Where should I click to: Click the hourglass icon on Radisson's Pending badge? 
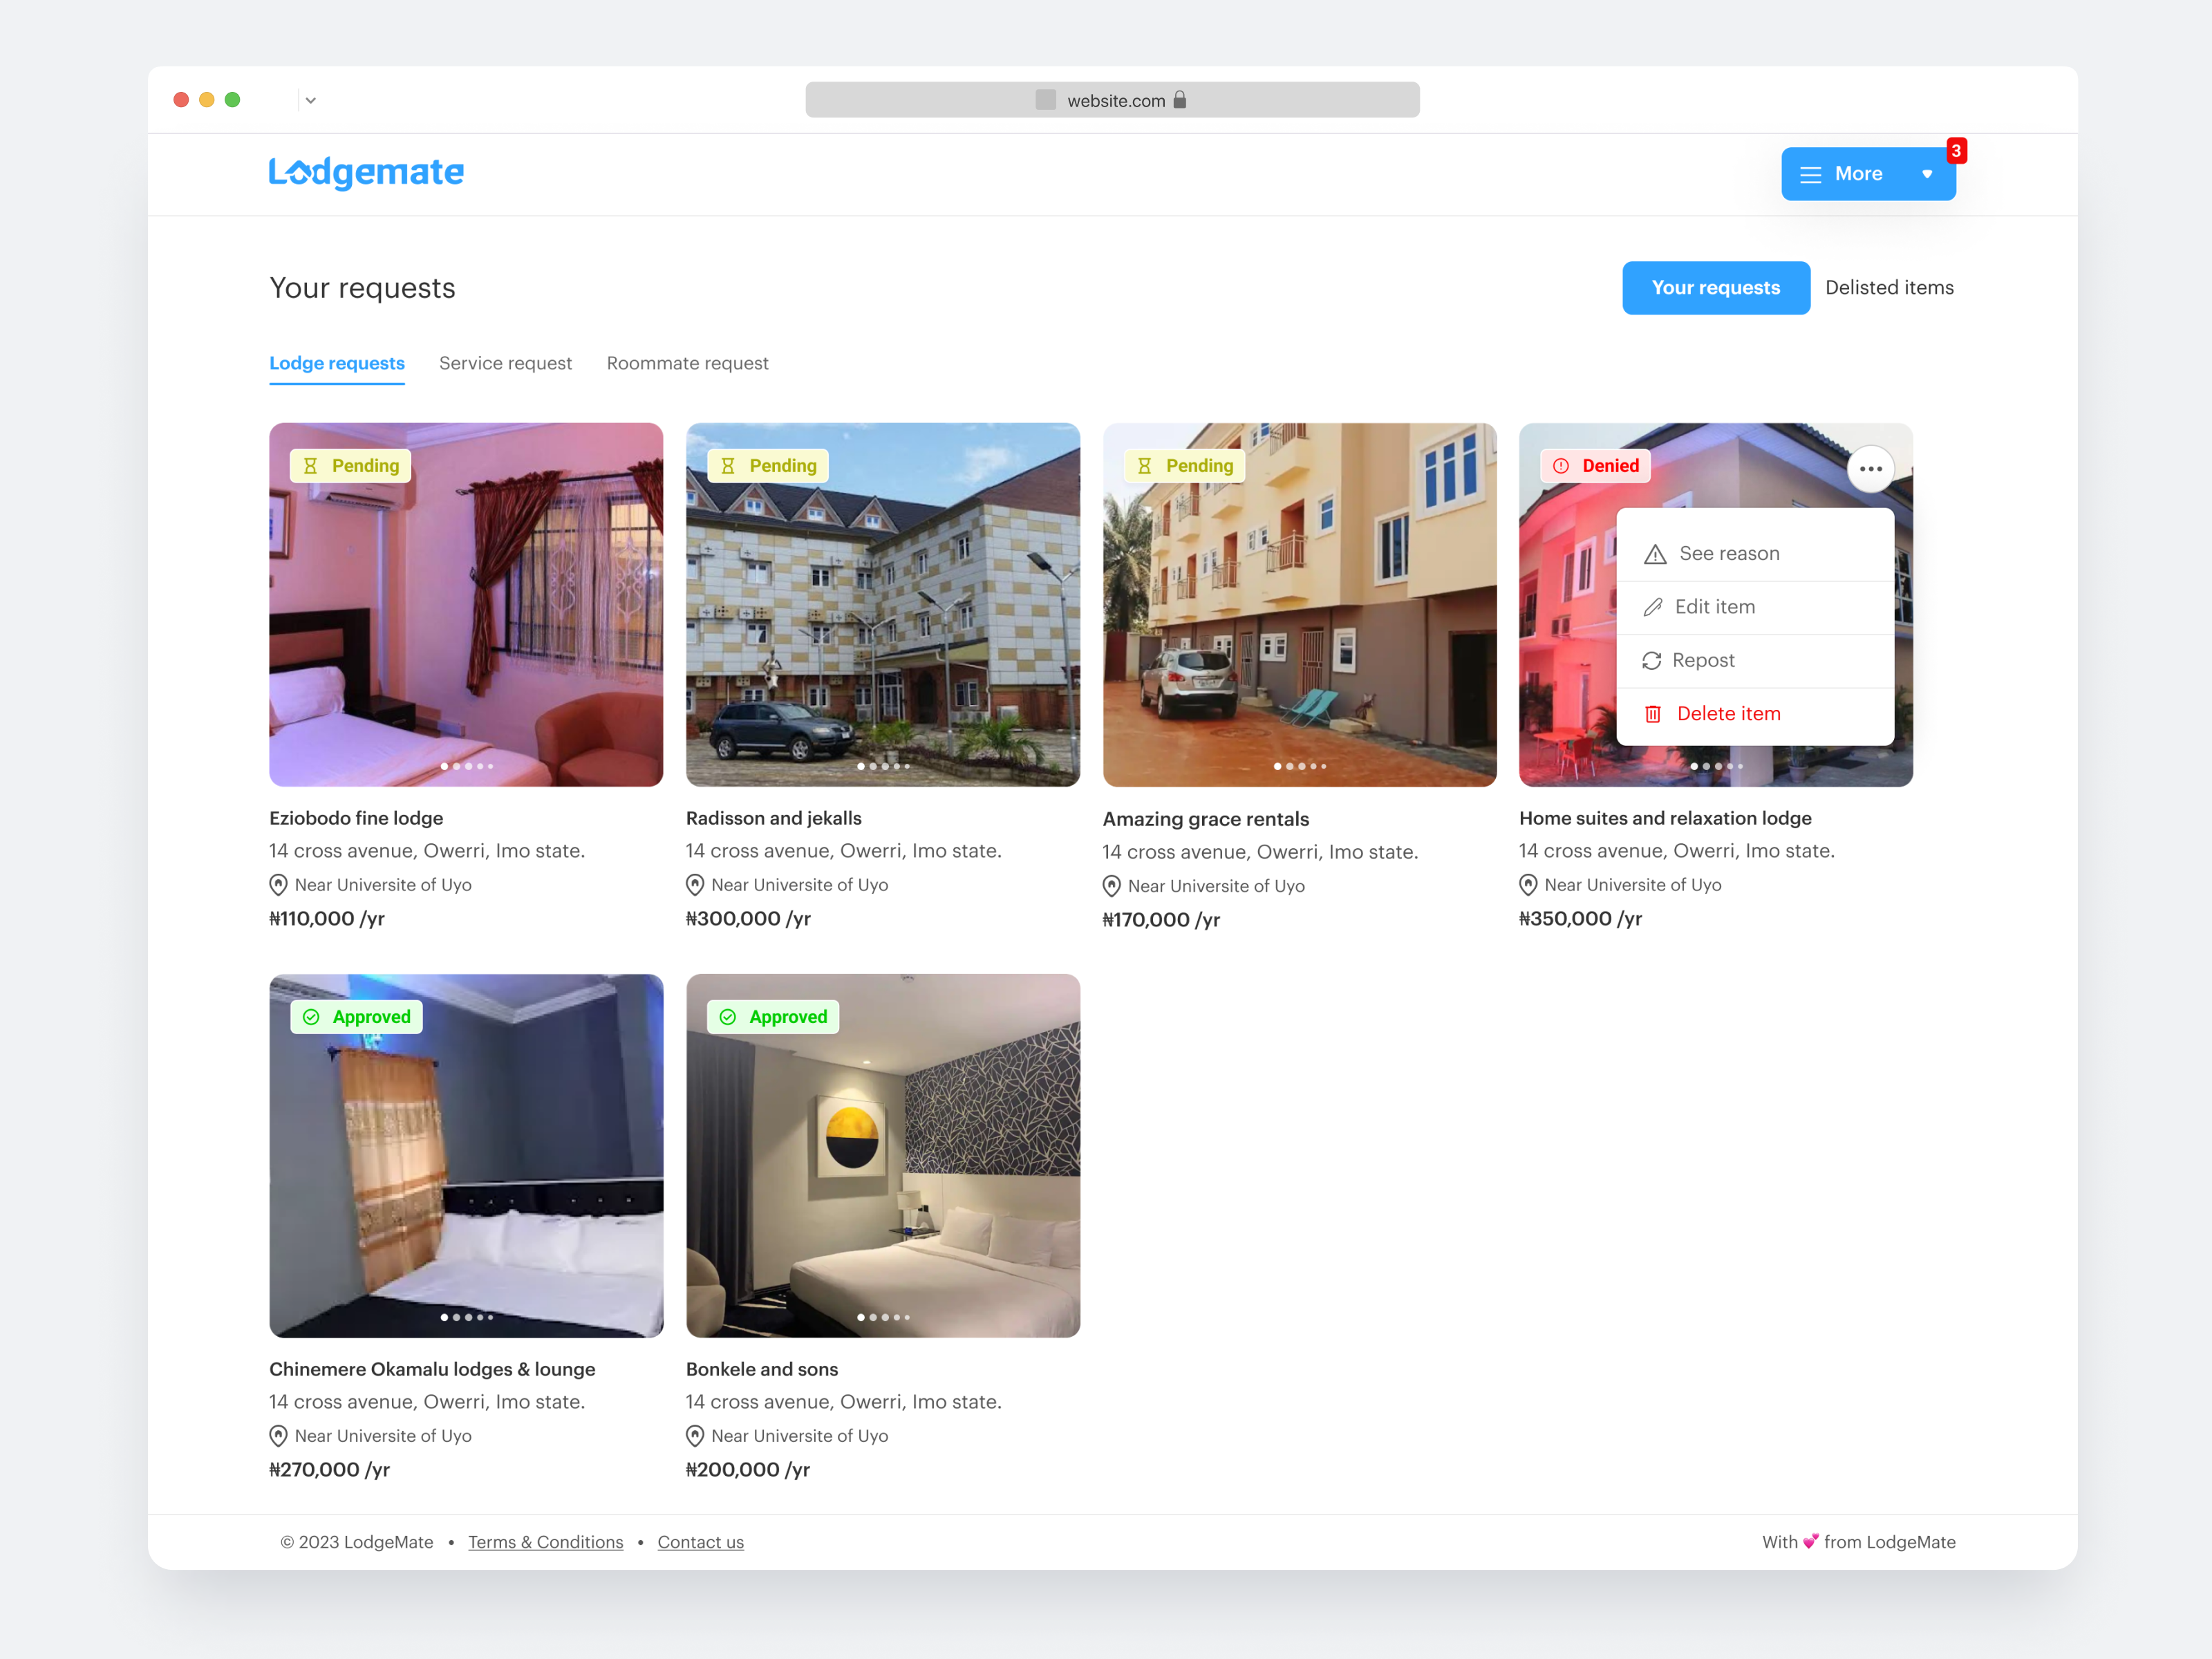(x=728, y=465)
